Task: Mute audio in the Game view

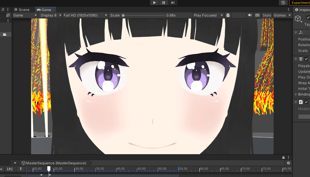Action: pyautogui.click(x=250, y=15)
